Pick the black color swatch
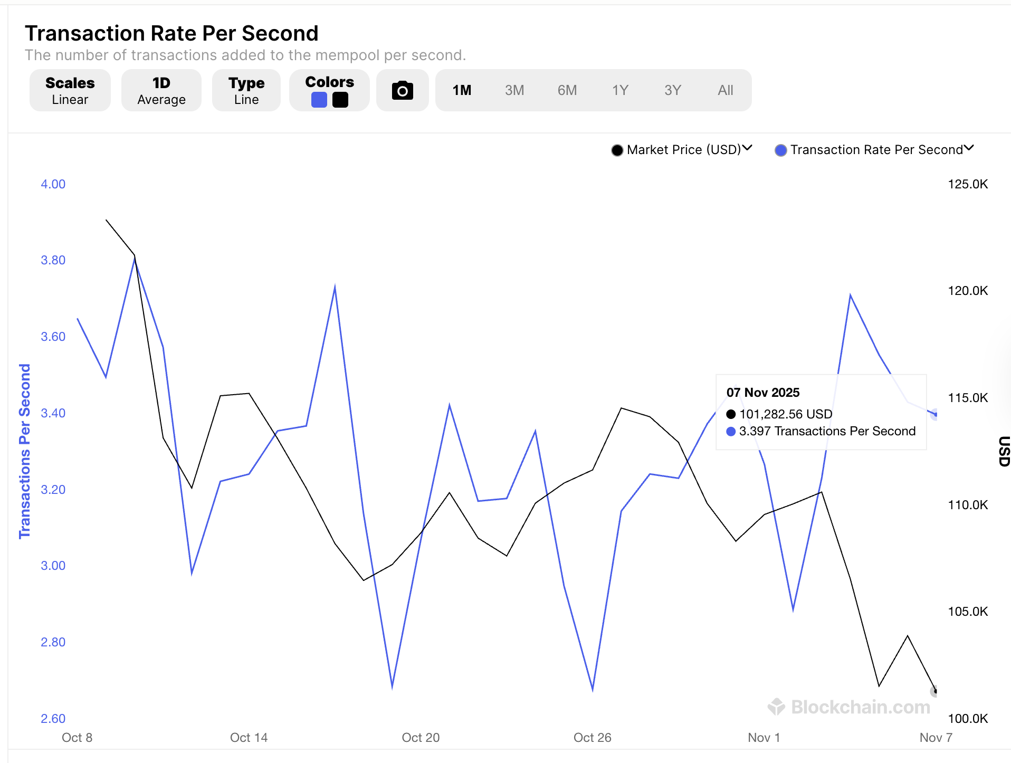This screenshot has width=1011, height=763. click(x=340, y=100)
